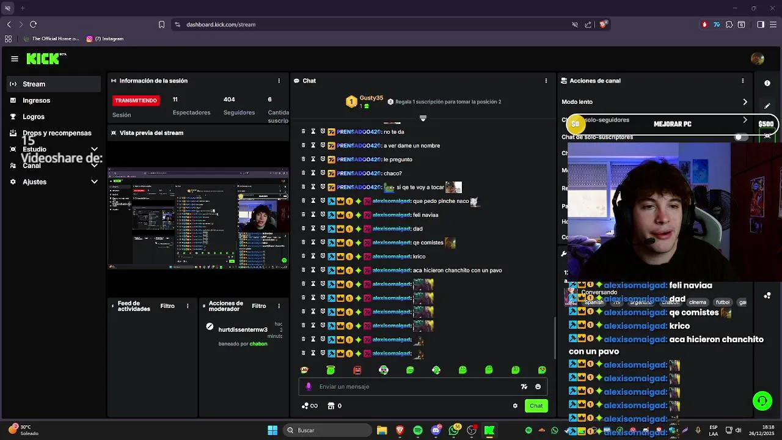Click moderator name chabon link
The height and width of the screenshot is (440, 782).
coord(258,343)
